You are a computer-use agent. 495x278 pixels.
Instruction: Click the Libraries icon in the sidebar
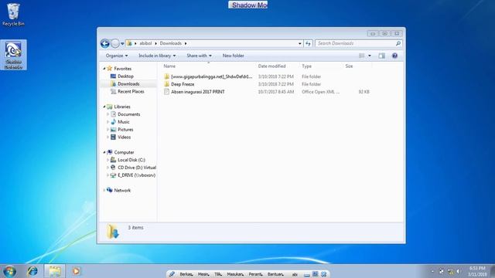click(x=110, y=107)
